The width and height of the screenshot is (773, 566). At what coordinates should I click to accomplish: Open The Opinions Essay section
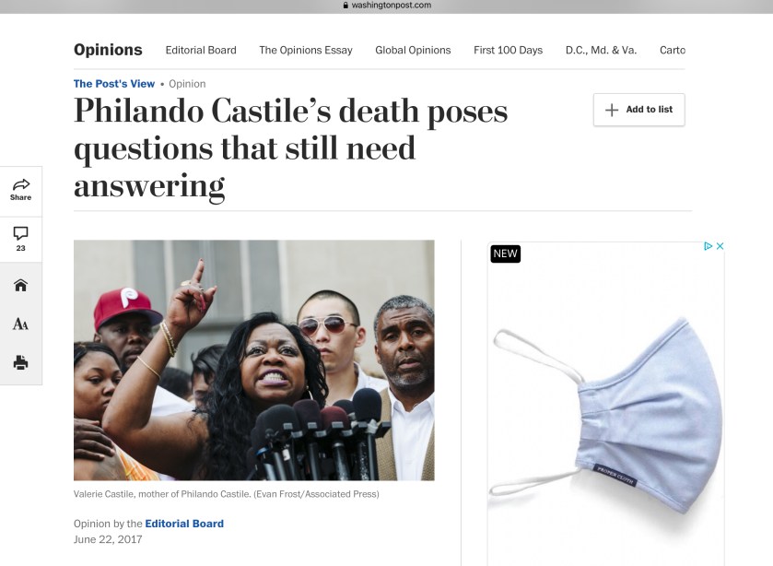coord(306,50)
